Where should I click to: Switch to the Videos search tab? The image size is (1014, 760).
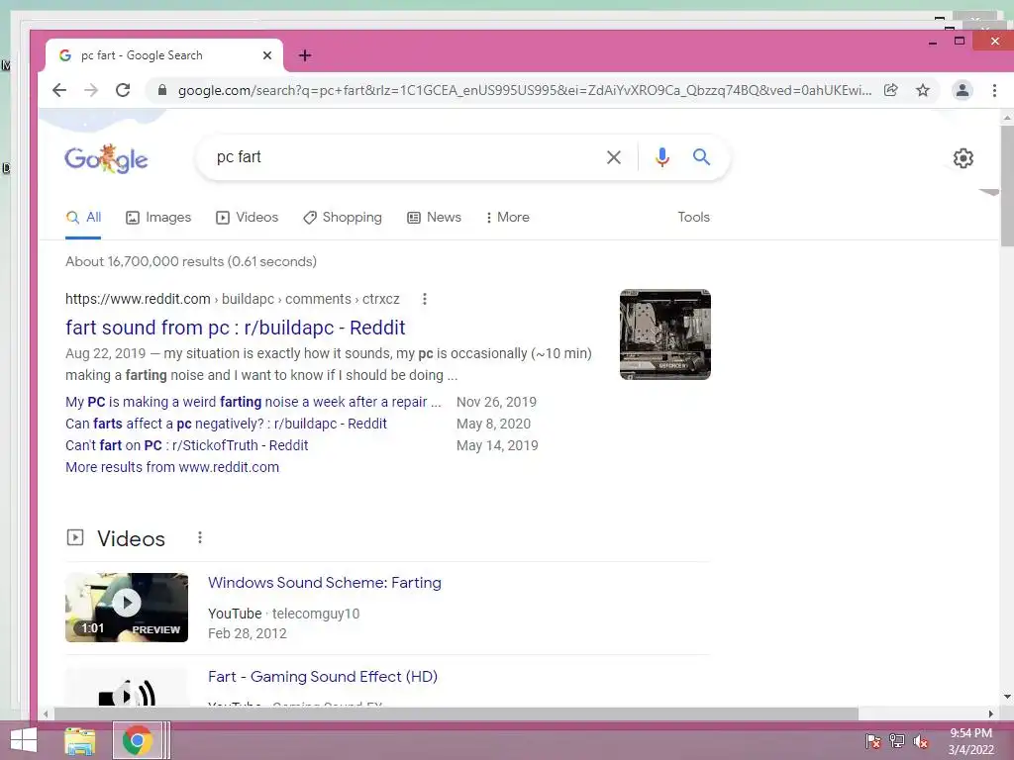click(247, 217)
